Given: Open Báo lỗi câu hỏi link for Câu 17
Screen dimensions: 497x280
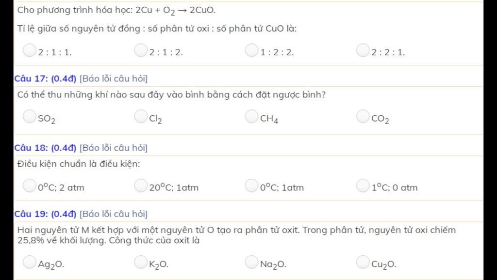Looking at the screenshot, I should pos(114,79).
